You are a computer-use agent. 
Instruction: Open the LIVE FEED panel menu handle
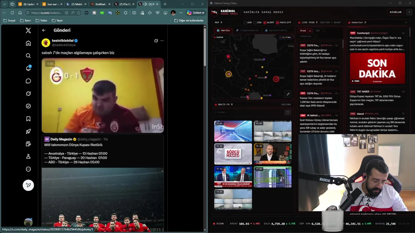click(317, 22)
